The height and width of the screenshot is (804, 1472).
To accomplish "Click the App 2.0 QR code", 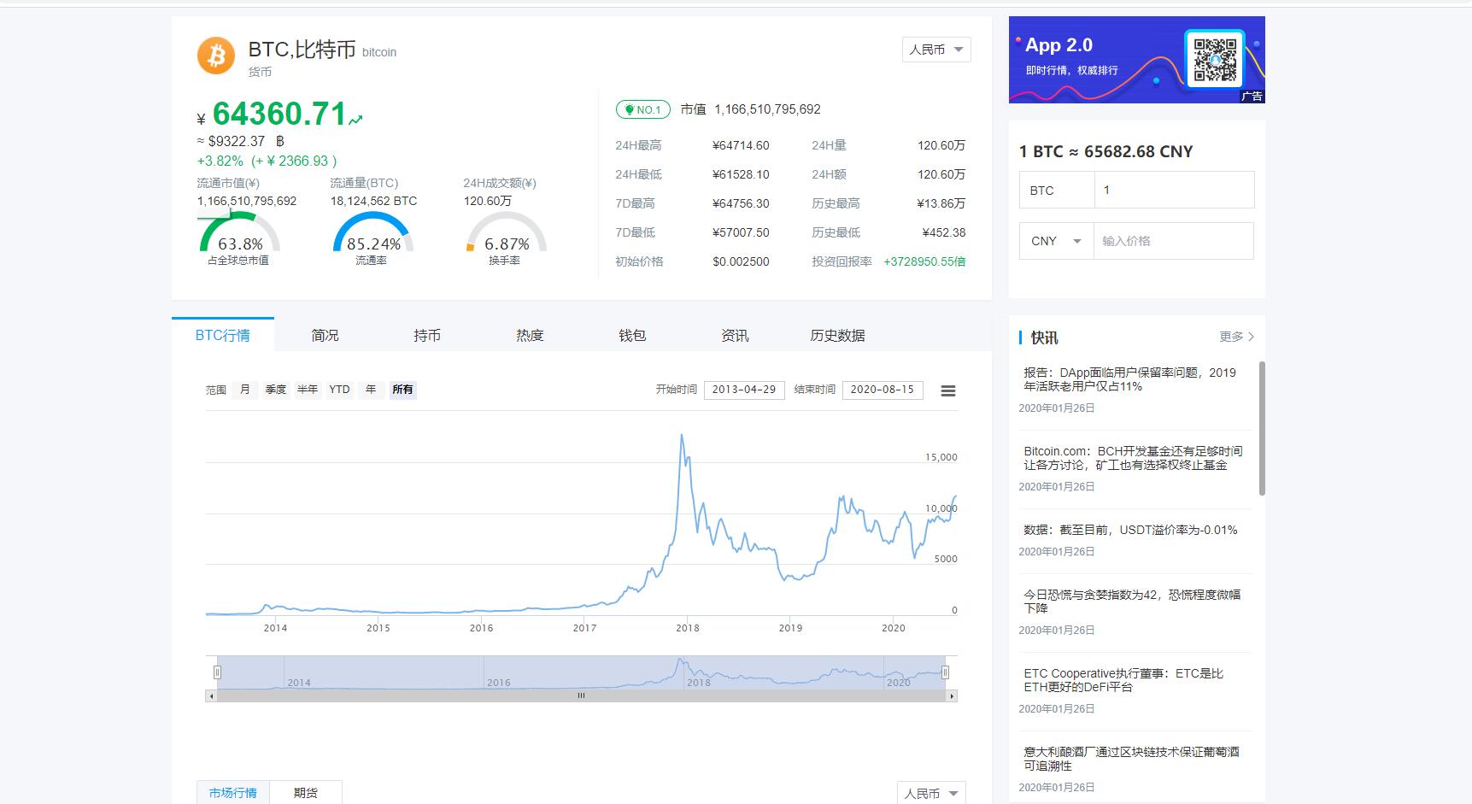I will pos(1214,59).
